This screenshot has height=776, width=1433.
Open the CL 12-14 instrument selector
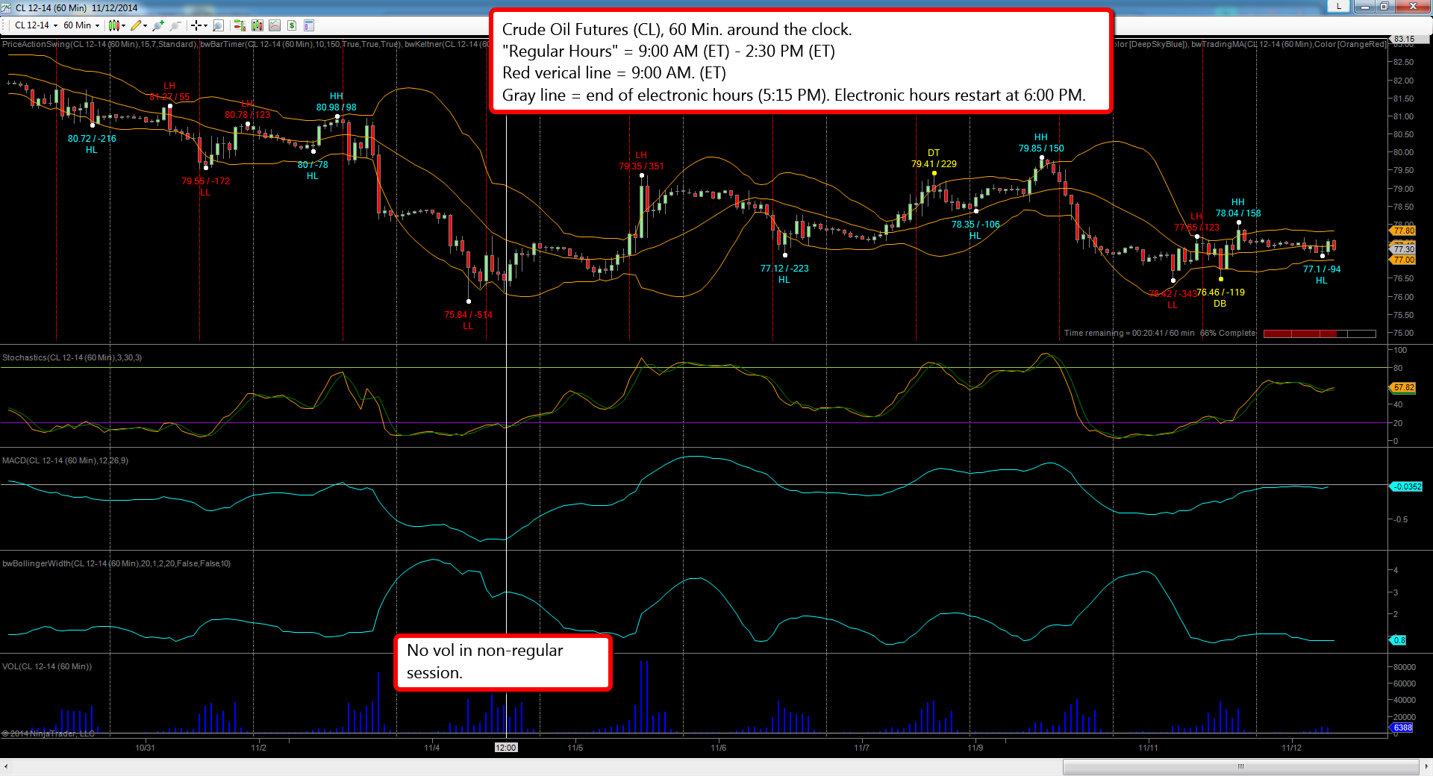(x=36, y=25)
